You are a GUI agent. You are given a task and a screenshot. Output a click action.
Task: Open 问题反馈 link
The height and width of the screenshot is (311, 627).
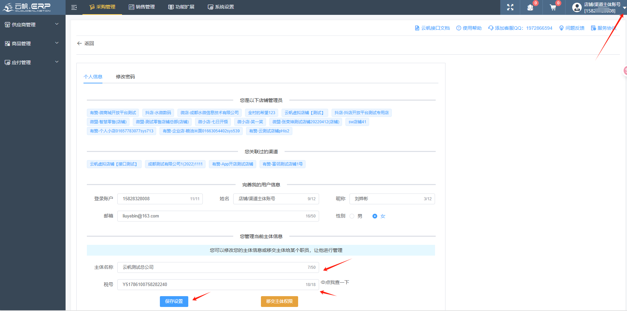point(572,28)
